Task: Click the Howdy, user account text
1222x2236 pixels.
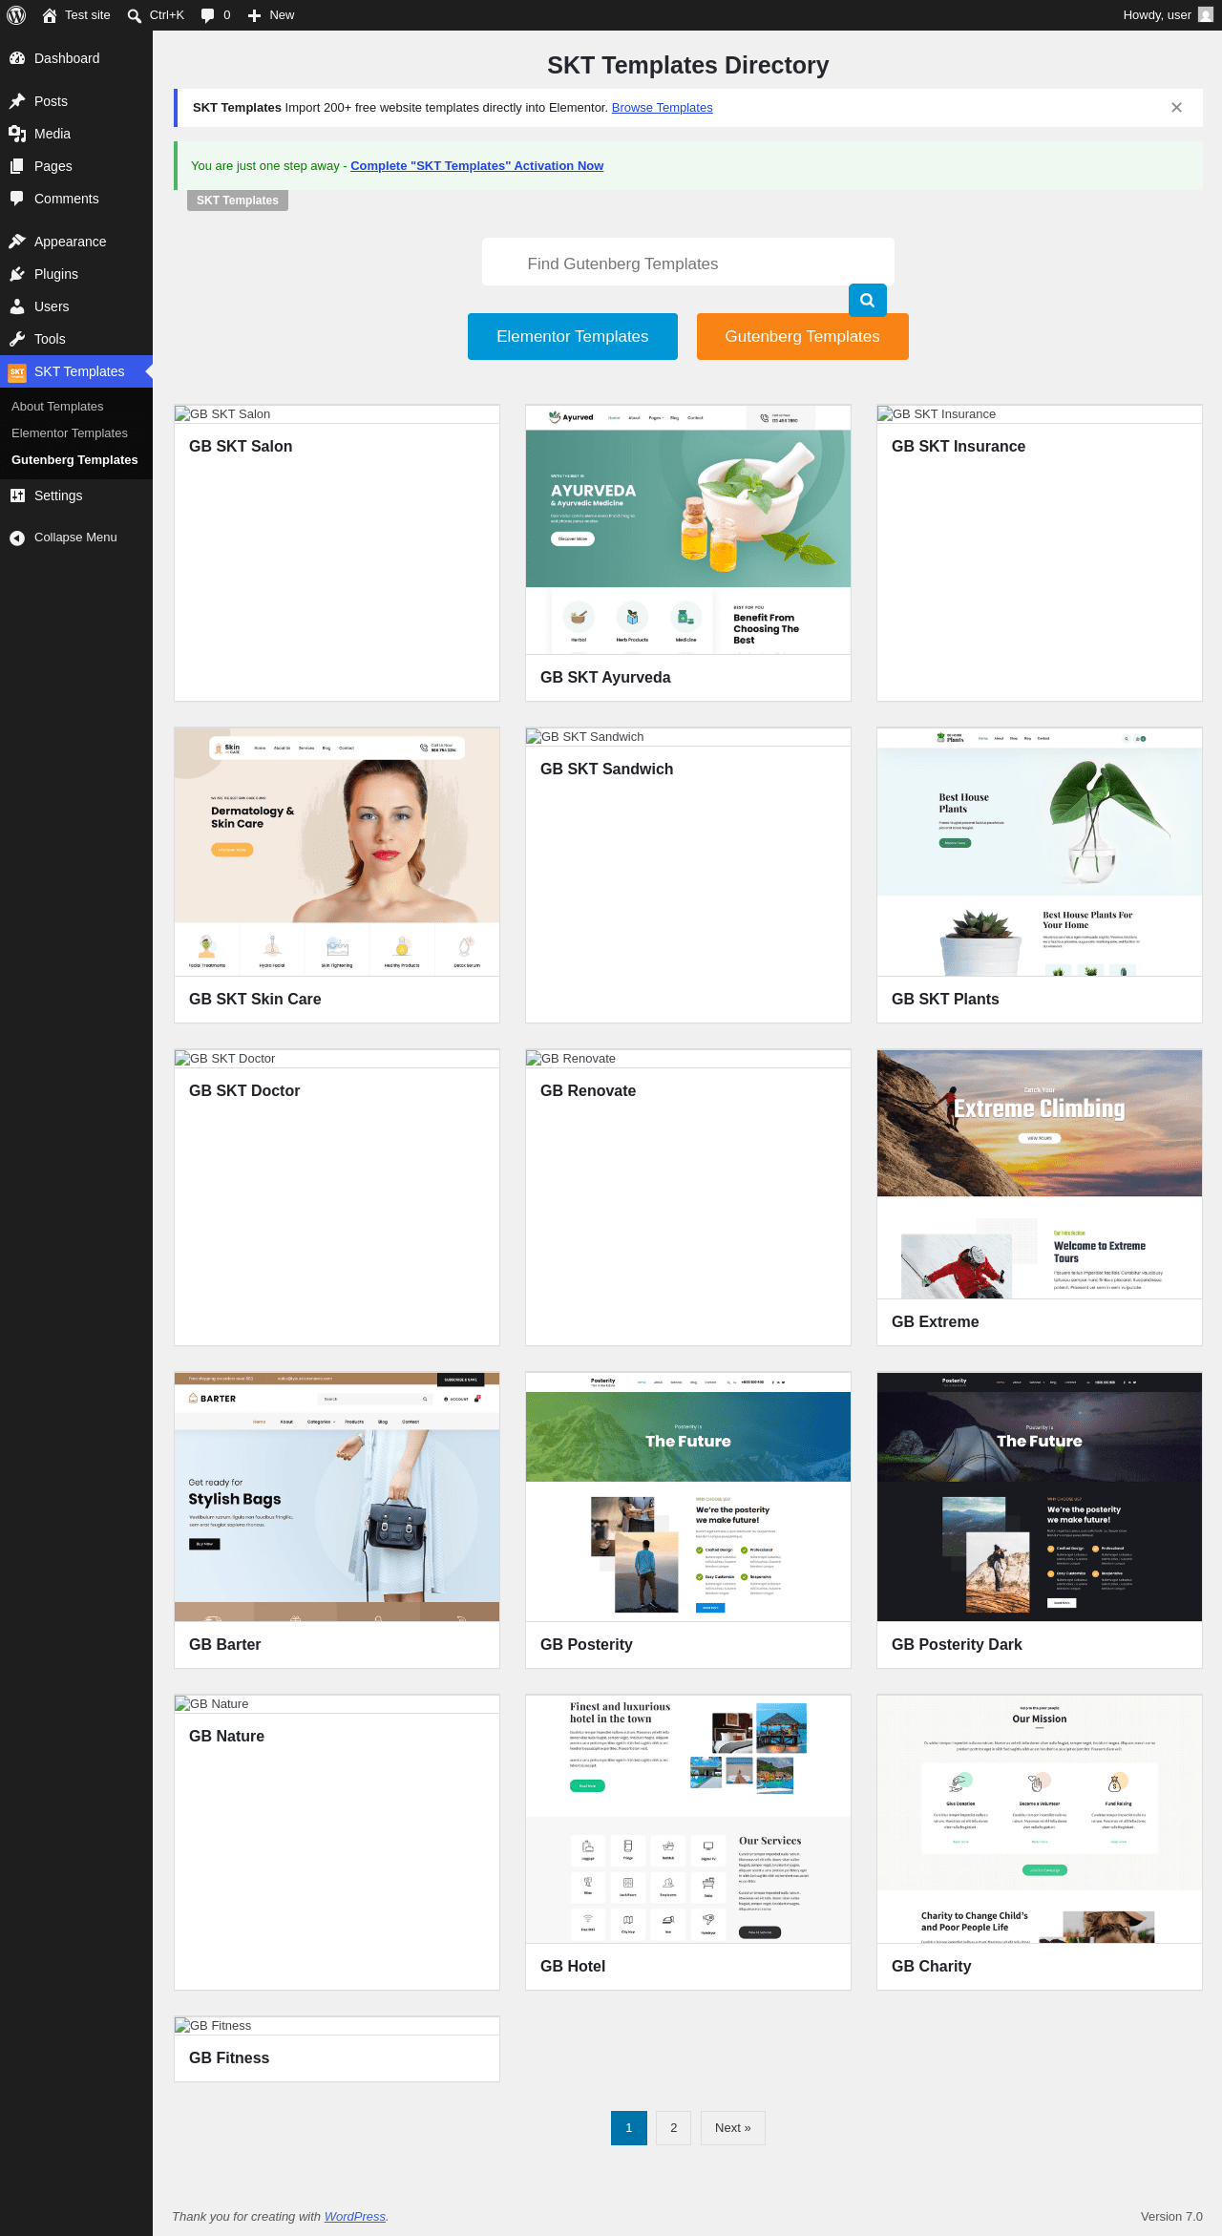Action: tap(1157, 15)
